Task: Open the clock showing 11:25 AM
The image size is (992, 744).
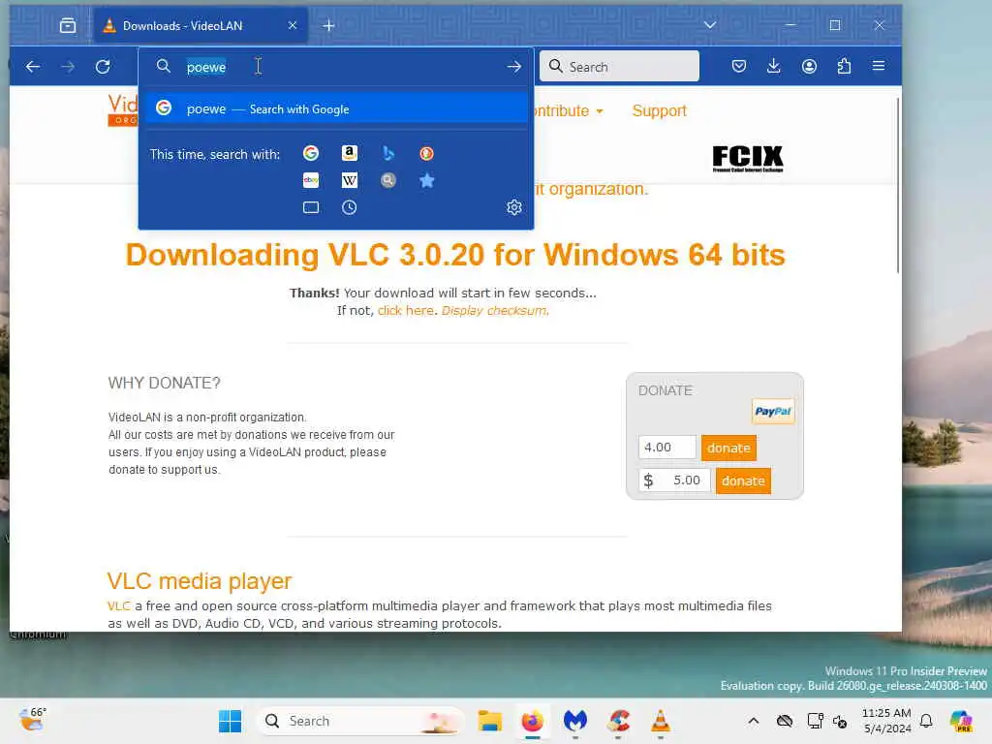Action: click(x=886, y=721)
